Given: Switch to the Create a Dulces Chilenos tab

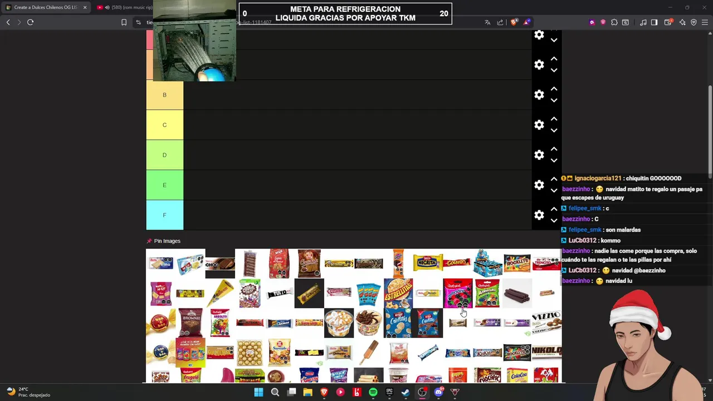Looking at the screenshot, I should coord(46,7).
